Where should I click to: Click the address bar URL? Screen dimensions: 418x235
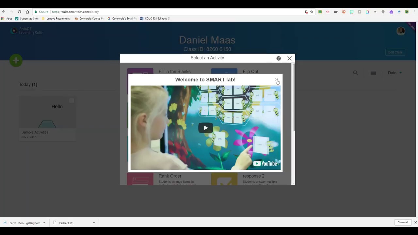75,12
